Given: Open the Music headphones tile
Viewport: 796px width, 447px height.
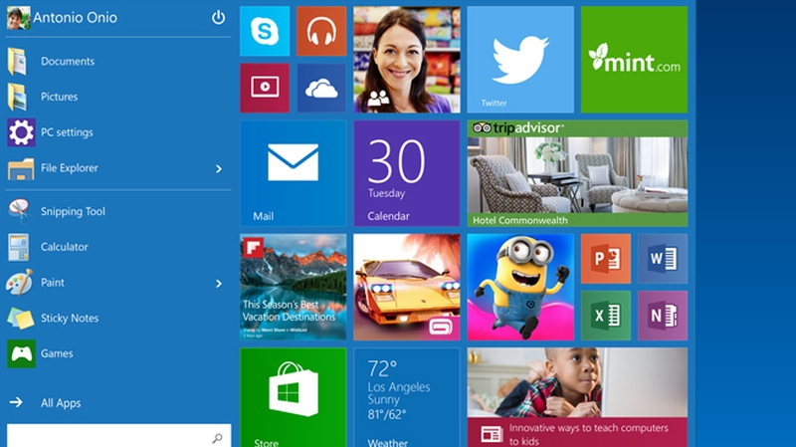Looking at the screenshot, I should [321, 31].
